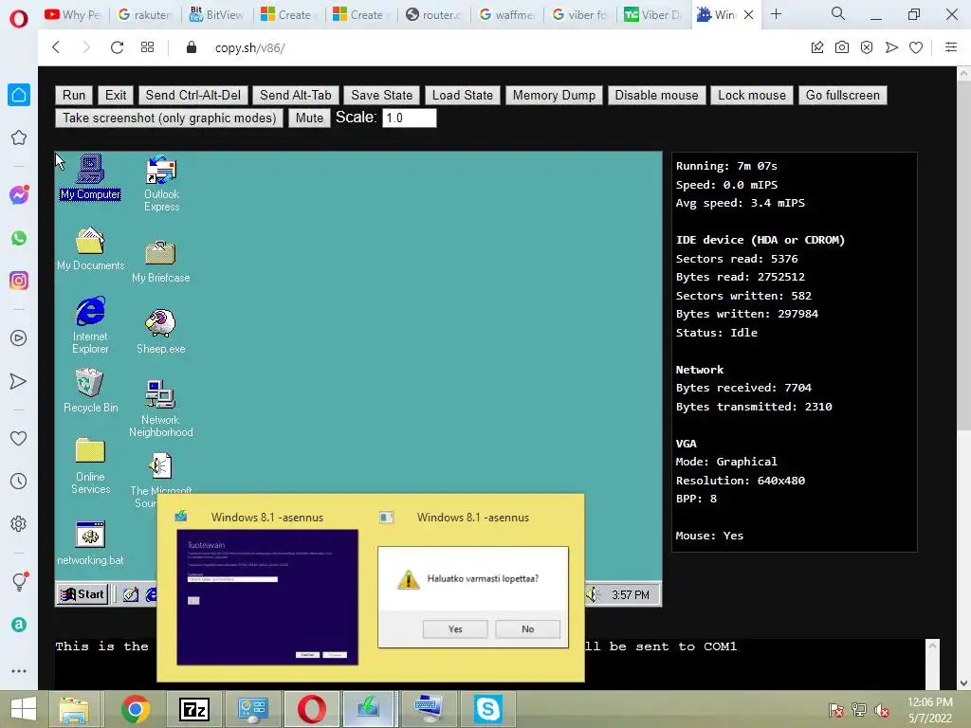Open Opera tab search magnifier
971x728 pixels.
click(x=837, y=13)
